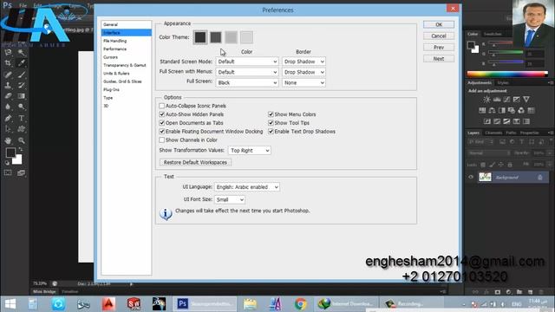
Task: Toggle Enable Floating Document Window Docking
Action: [x=162, y=131]
